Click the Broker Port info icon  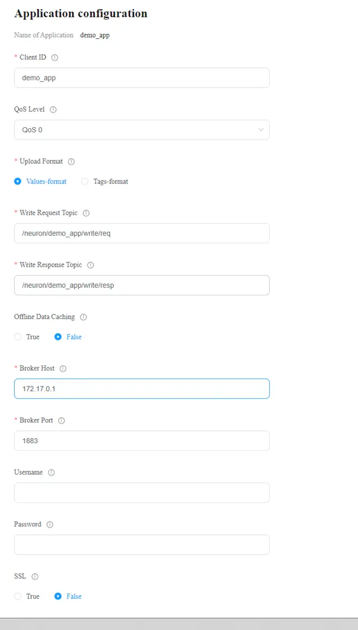[x=61, y=421]
